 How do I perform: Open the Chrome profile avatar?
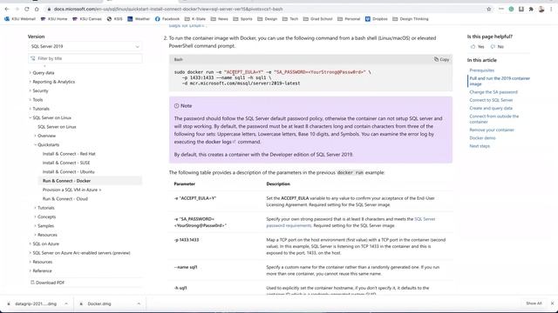[x=541, y=10]
